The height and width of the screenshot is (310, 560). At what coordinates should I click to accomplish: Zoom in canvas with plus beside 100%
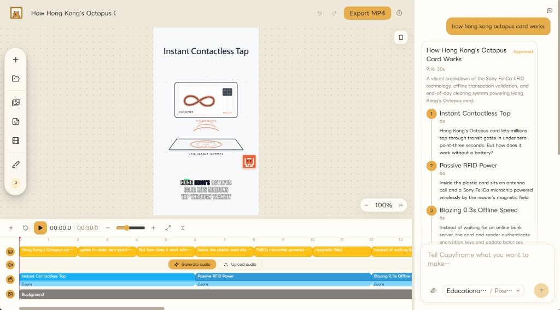(x=401, y=206)
